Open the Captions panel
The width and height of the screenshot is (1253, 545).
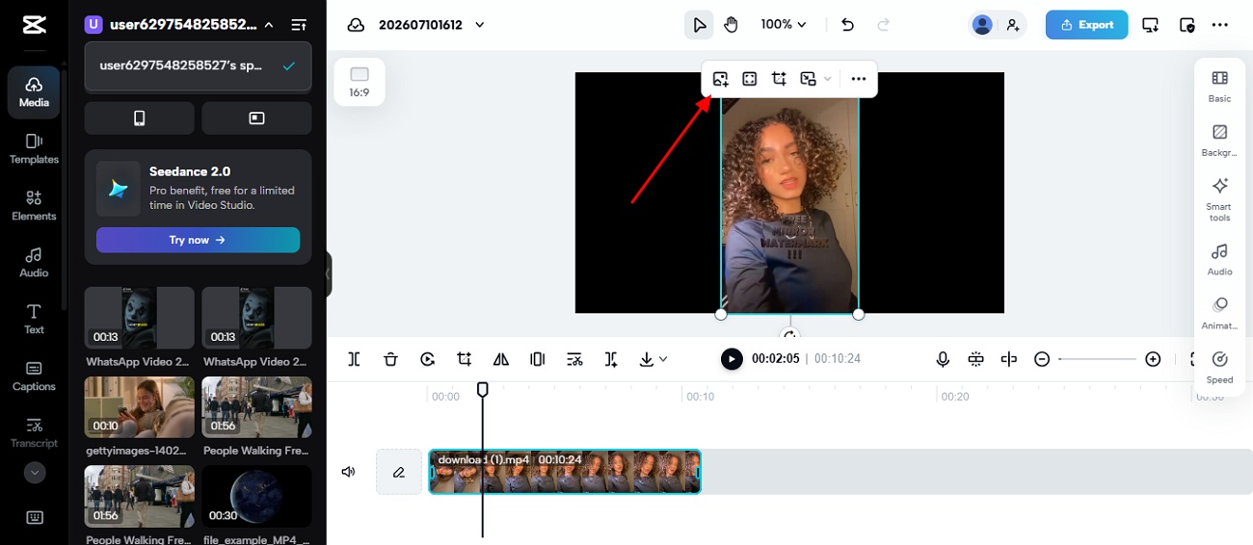pyautogui.click(x=34, y=376)
